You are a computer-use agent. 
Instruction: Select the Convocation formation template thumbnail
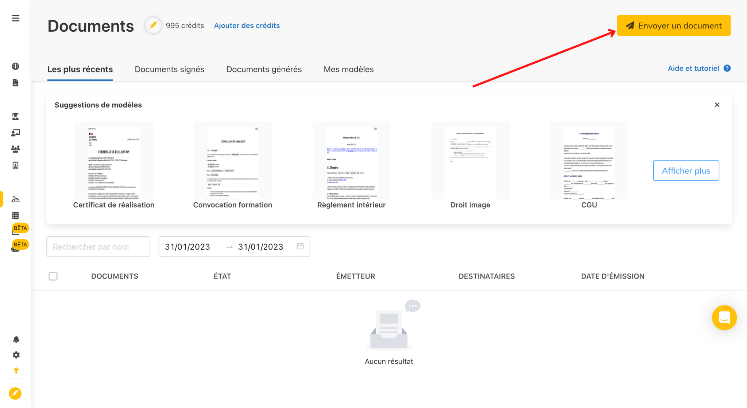click(x=233, y=160)
